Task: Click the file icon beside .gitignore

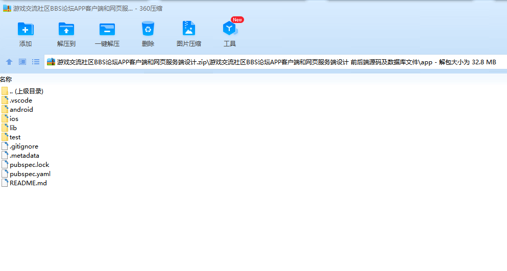Action: coord(5,146)
